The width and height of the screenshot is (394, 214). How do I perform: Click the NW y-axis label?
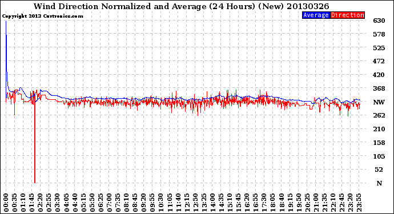[379, 102]
